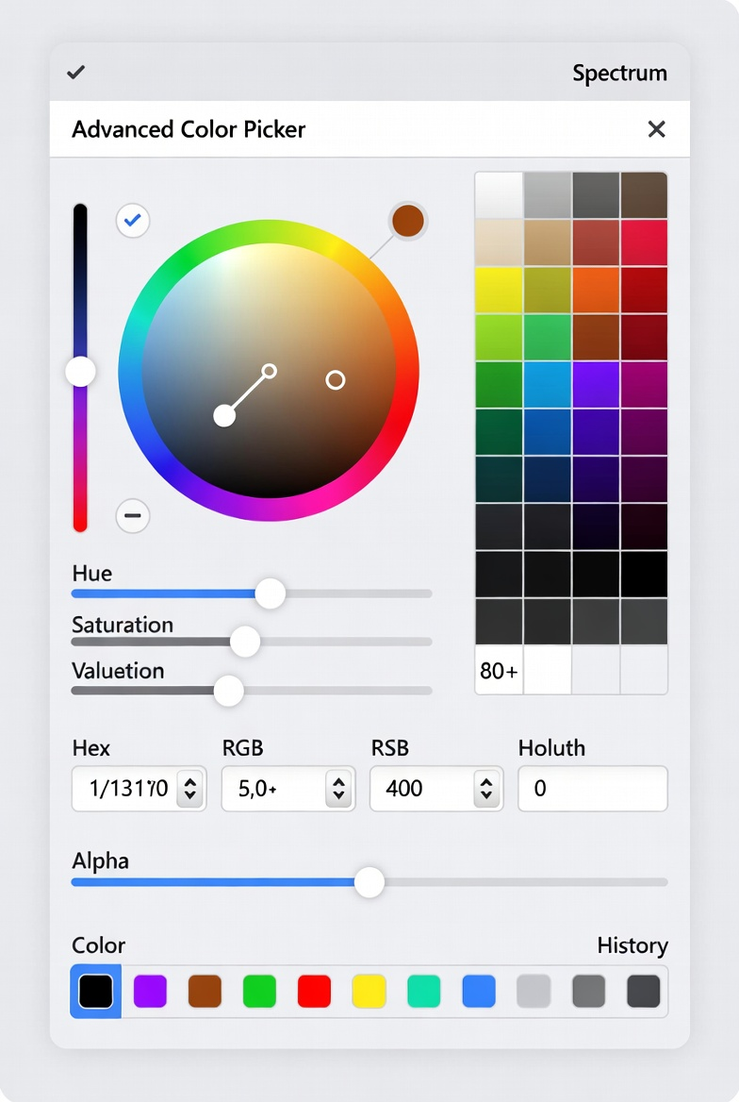Select the purple swatch in the Color row
Image resolution: width=739 pixels, height=1102 pixels.
(150, 992)
